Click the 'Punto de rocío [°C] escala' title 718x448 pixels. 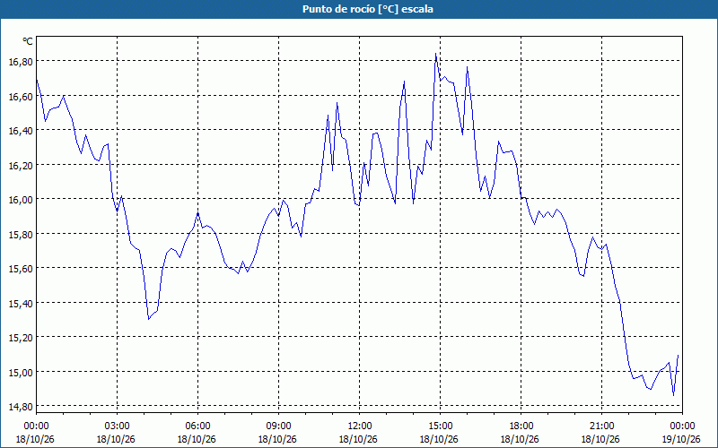pyautogui.click(x=368, y=9)
